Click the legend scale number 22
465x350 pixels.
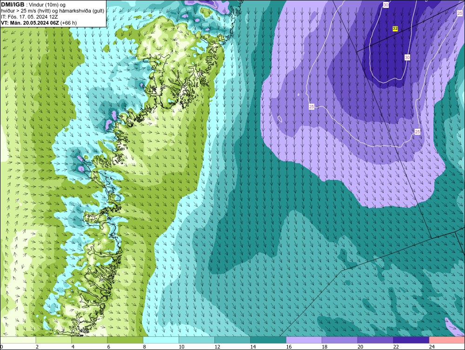(396, 347)
